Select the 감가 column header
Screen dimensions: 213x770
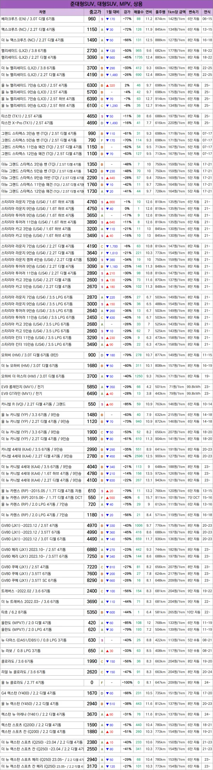tap(127, 12)
